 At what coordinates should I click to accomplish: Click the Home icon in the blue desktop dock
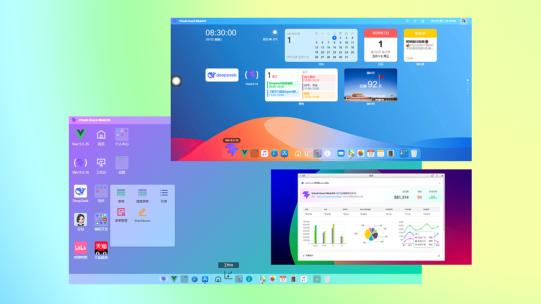click(x=298, y=153)
